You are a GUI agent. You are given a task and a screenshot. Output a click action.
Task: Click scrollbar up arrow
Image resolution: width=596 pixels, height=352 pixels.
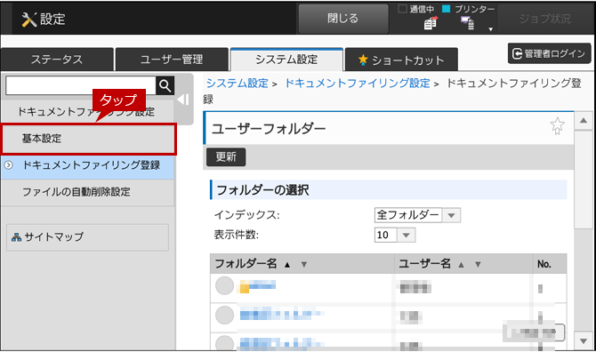[584, 121]
